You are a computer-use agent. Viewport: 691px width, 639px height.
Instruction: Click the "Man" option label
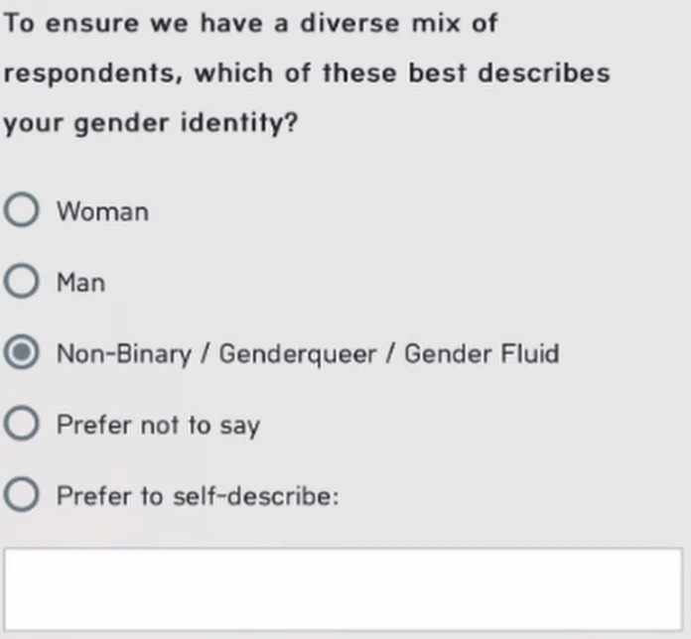(80, 283)
